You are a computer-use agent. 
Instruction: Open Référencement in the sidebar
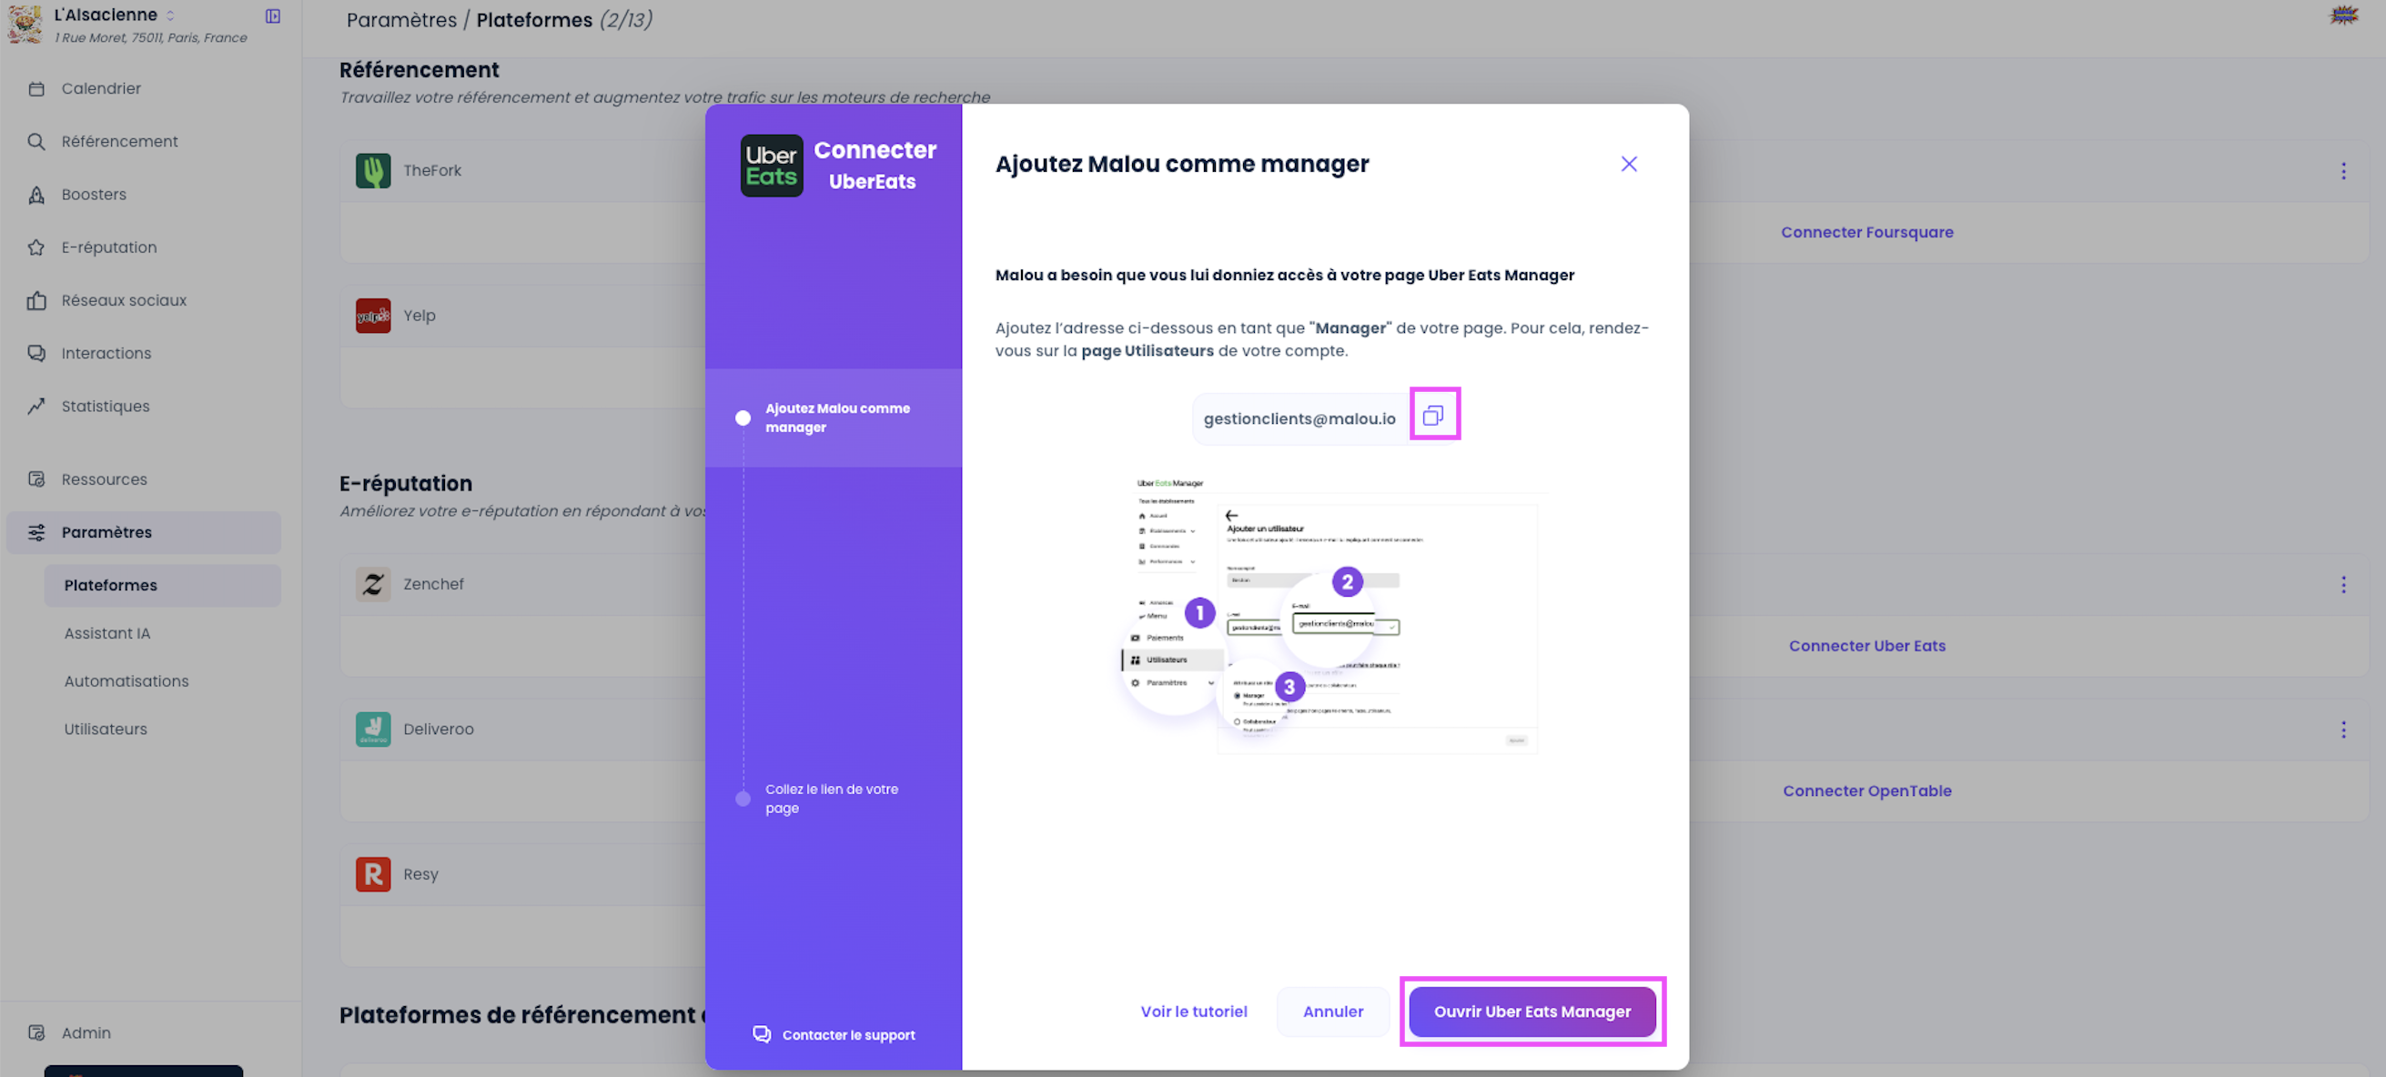[x=119, y=141]
